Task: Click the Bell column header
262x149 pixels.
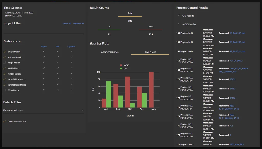Action: 57,47
